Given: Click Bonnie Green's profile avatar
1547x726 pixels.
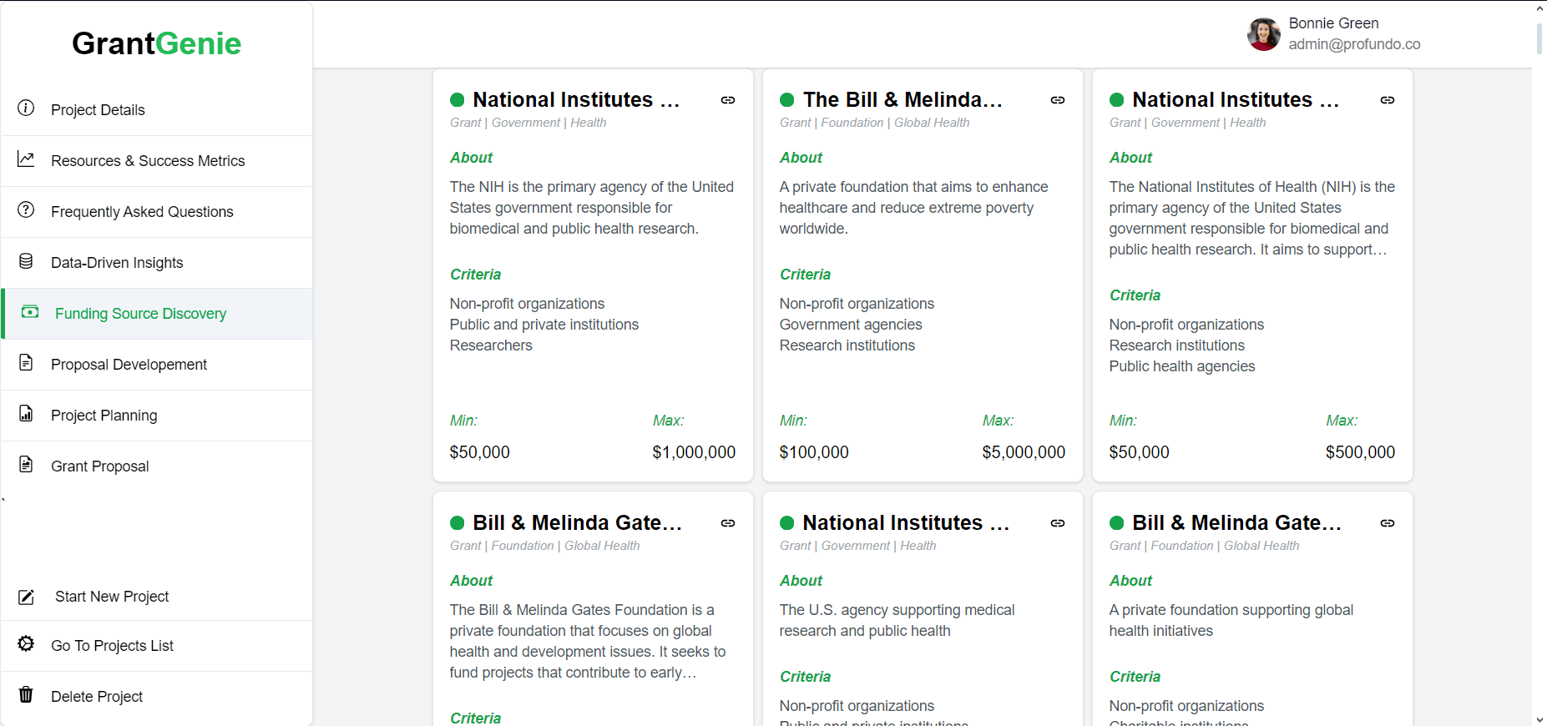Looking at the screenshot, I should 1264,34.
